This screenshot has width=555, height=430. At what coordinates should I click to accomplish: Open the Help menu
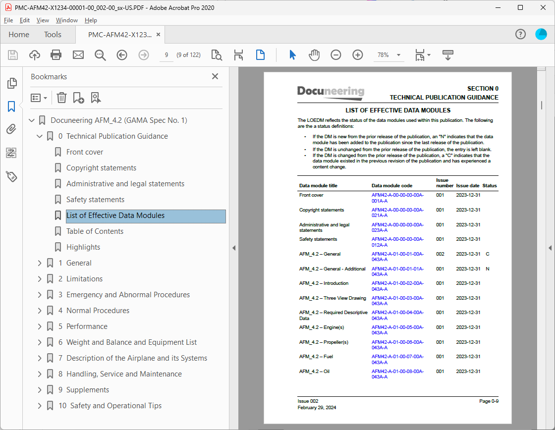pyautogui.click(x=91, y=20)
